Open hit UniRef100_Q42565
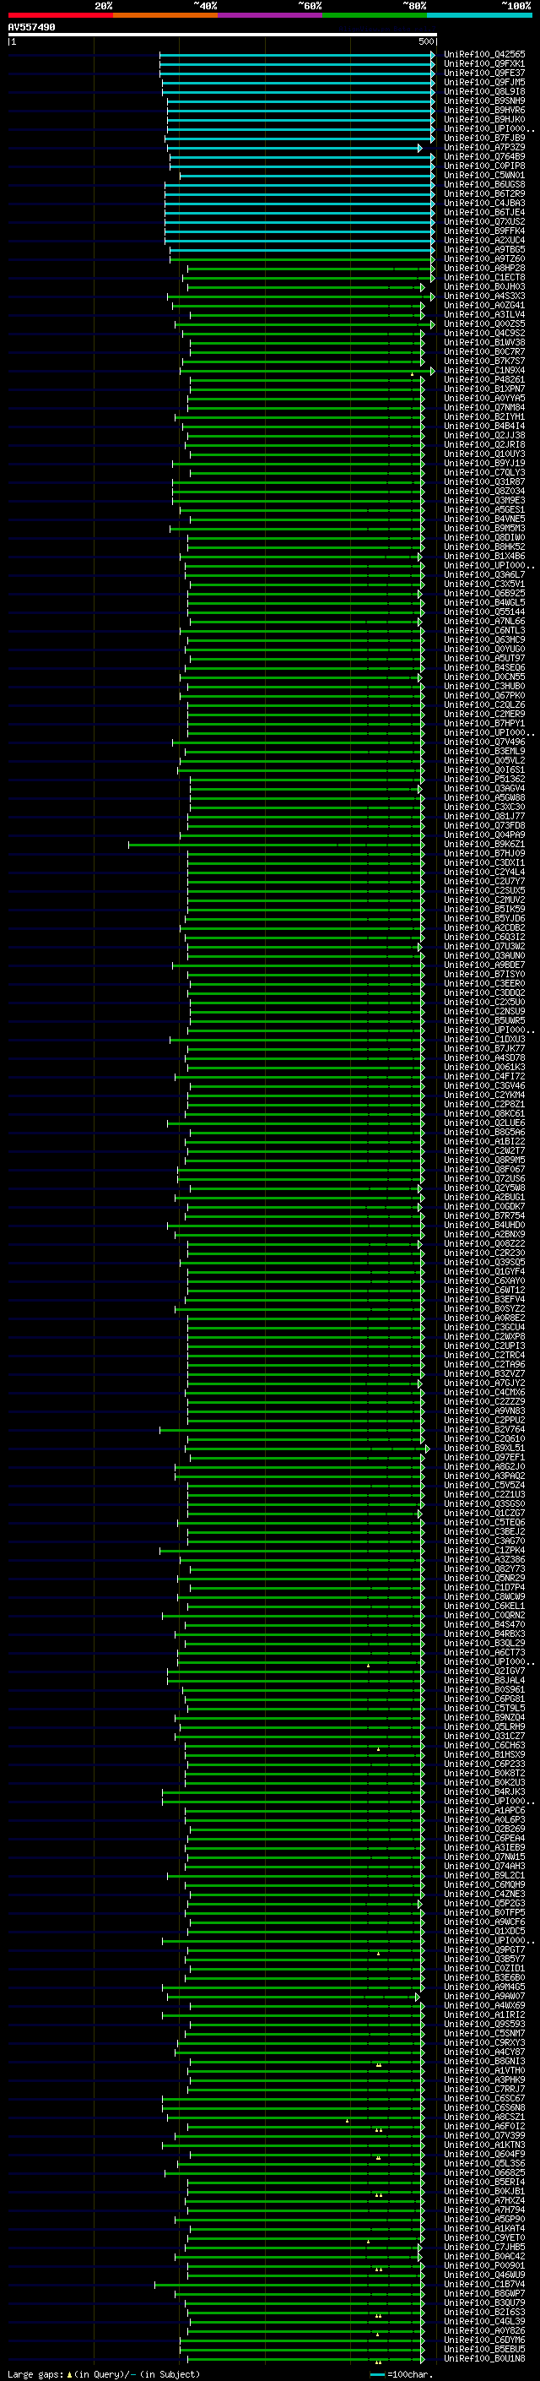This screenshot has height=2381, width=540. (483, 55)
